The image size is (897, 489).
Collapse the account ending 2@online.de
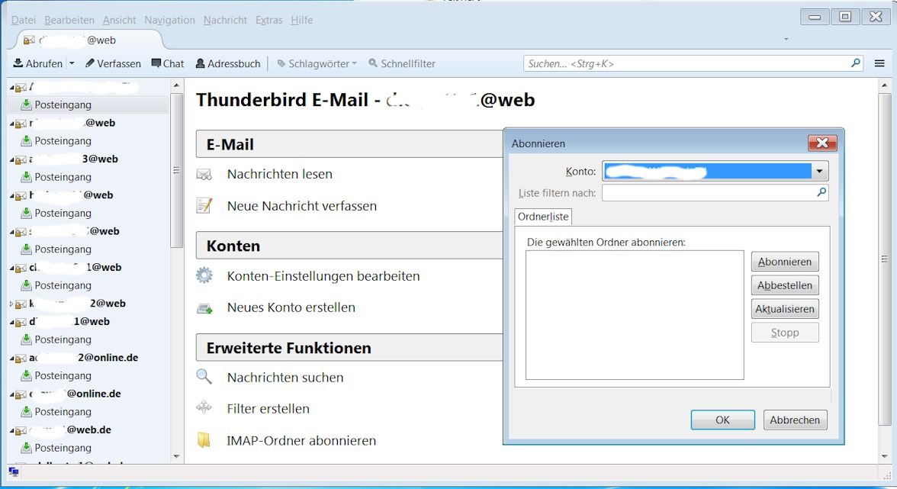12,358
